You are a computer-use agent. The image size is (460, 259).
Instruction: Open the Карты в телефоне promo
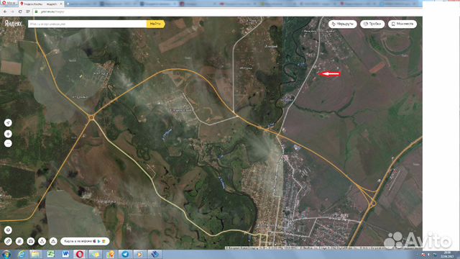[x=85, y=242]
